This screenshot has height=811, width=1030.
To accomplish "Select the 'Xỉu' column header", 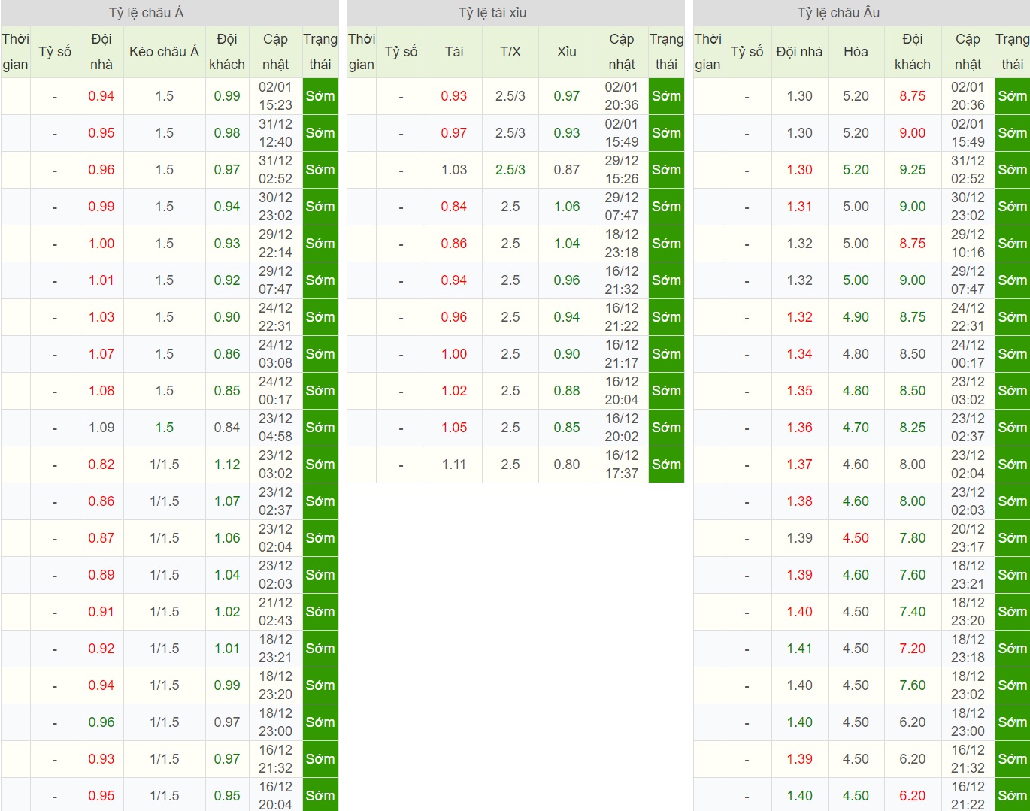I will pyautogui.click(x=567, y=52).
